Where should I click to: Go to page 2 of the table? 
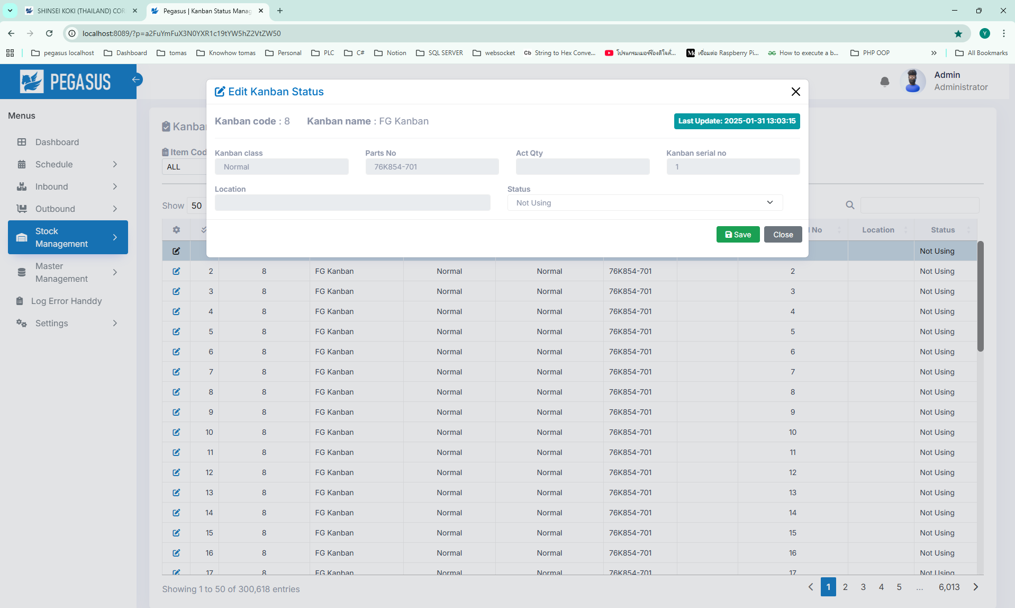point(845,587)
